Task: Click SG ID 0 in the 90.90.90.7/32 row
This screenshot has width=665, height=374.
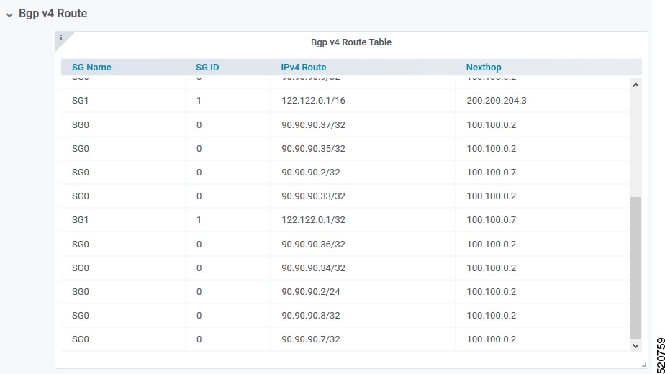Action: pos(199,339)
